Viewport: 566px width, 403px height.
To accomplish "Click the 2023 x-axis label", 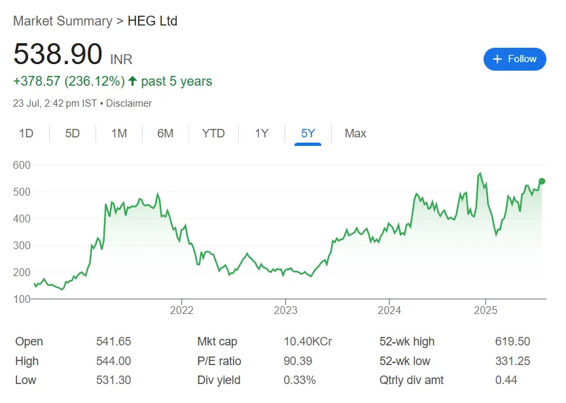I will click(285, 310).
